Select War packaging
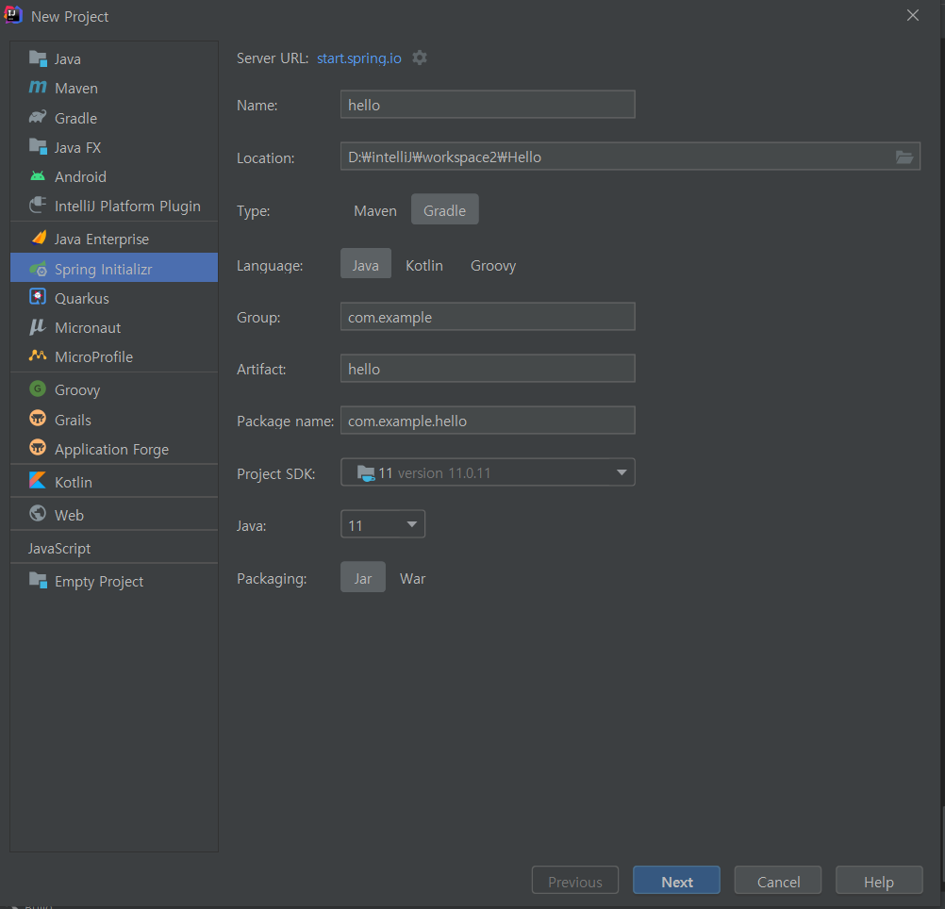This screenshot has height=909, width=945. tap(413, 578)
